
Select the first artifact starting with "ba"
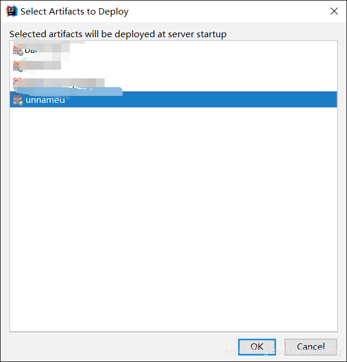point(173,50)
